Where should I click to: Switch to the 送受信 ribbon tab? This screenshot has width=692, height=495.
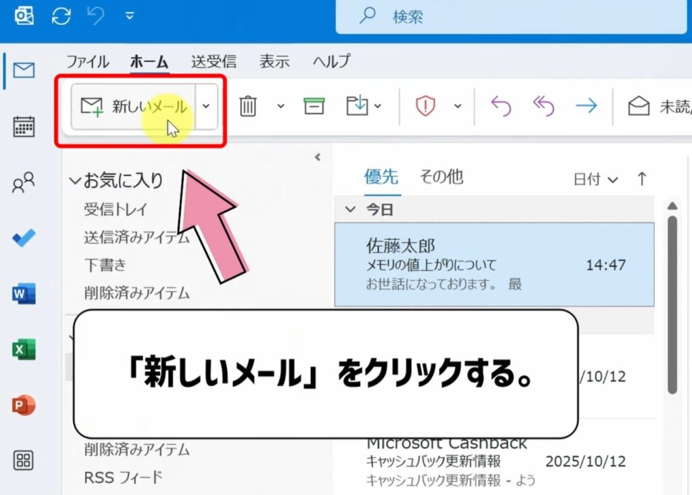pyautogui.click(x=214, y=62)
